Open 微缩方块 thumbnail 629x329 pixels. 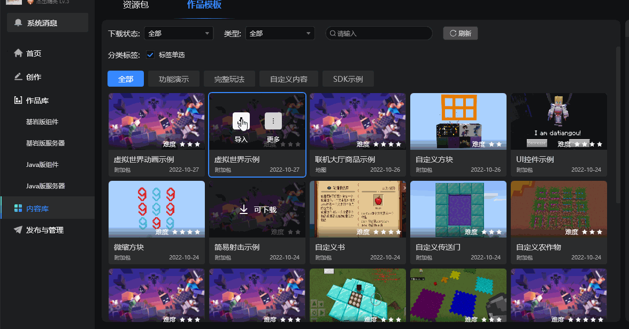156,209
